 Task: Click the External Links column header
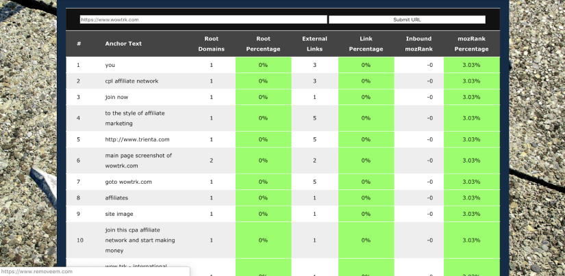314,44
